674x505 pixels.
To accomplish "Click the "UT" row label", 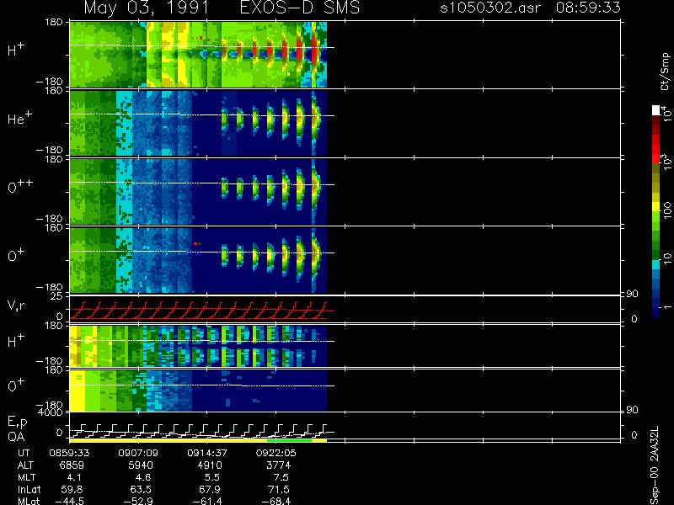I will click(24, 453).
